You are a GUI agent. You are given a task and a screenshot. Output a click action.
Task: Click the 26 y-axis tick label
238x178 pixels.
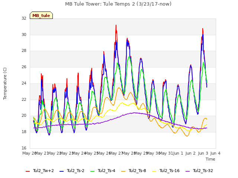[24, 67]
